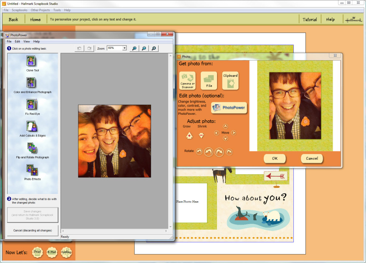Open Color and Enhance Photograph task
Viewport: 366px width, 263px height.
click(x=31, y=83)
